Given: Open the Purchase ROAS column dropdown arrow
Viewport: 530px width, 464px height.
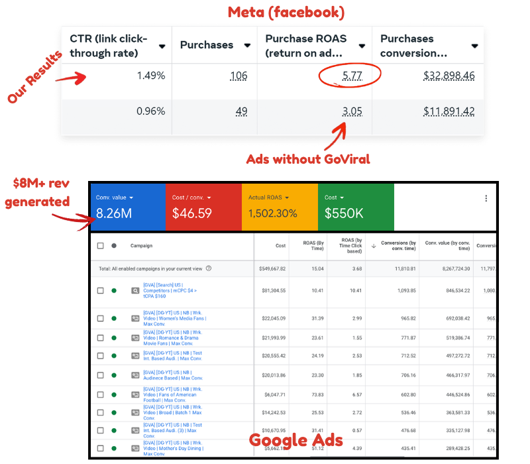Looking at the screenshot, I should point(362,46).
